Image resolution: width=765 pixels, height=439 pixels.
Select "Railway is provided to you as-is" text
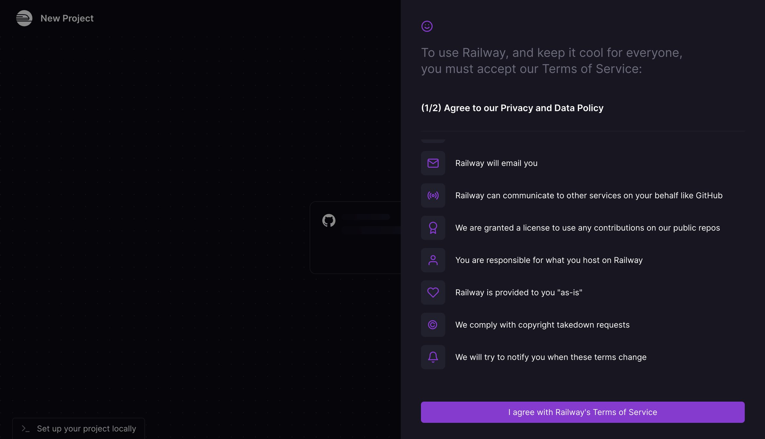coord(519,292)
